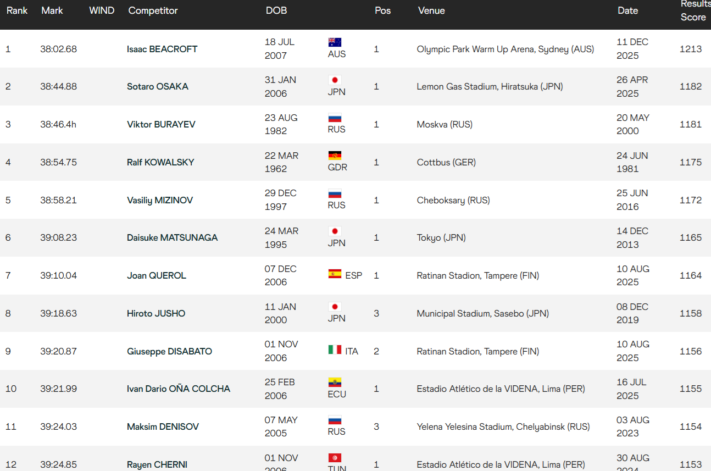Screen dimensions: 711x471
Task: Click the Results Score column header
Action: click(x=695, y=10)
